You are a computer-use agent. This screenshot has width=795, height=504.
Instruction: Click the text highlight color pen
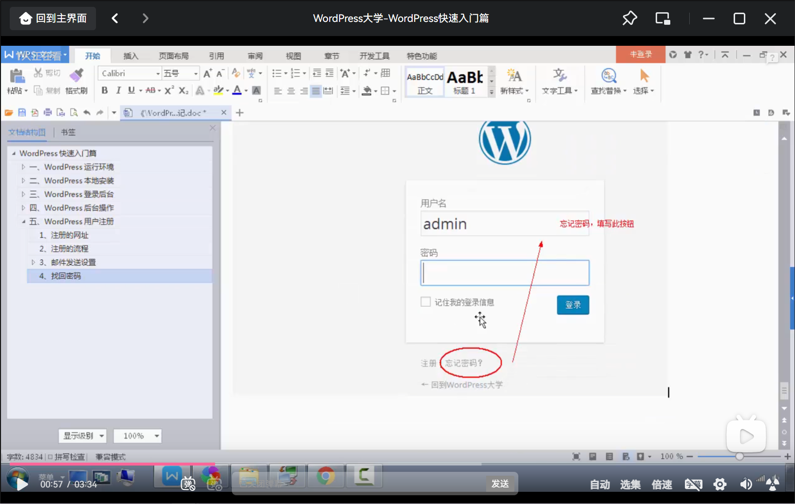click(x=218, y=90)
